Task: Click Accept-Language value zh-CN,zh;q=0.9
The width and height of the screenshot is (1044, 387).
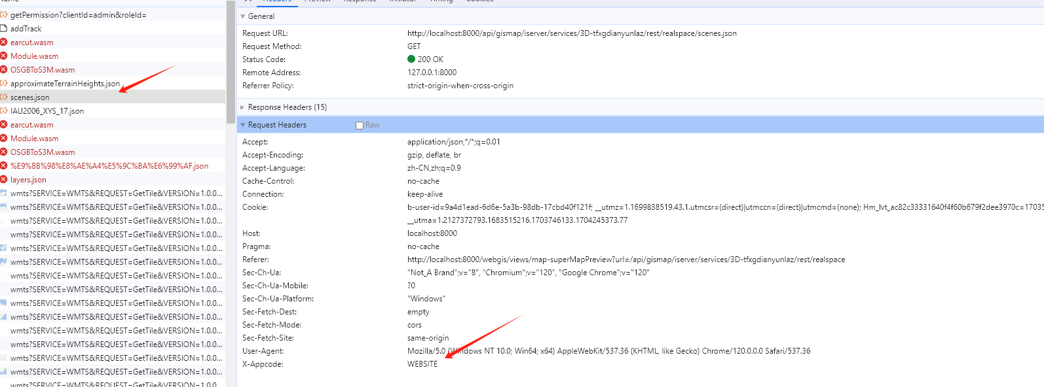Action: pyautogui.click(x=434, y=168)
